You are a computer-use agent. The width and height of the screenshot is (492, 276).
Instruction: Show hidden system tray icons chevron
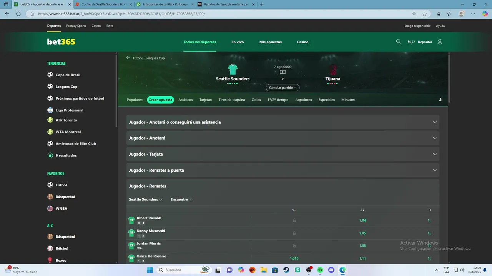coord(436,270)
